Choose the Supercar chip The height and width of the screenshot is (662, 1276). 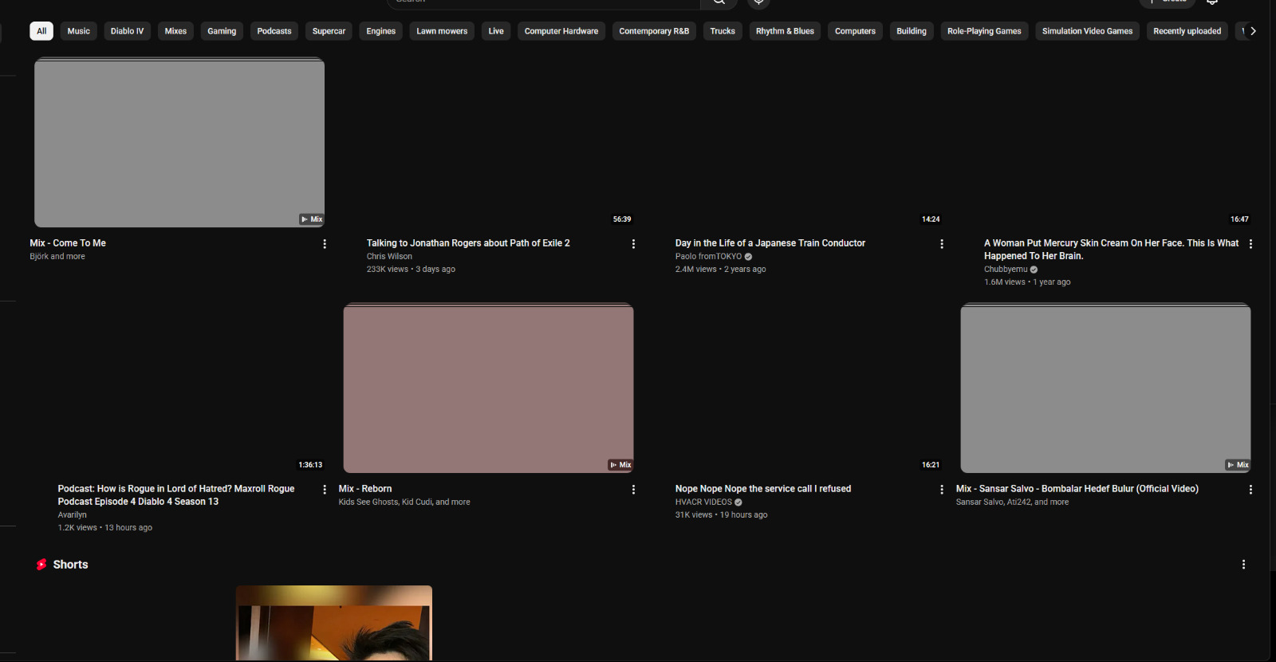click(329, 31)
